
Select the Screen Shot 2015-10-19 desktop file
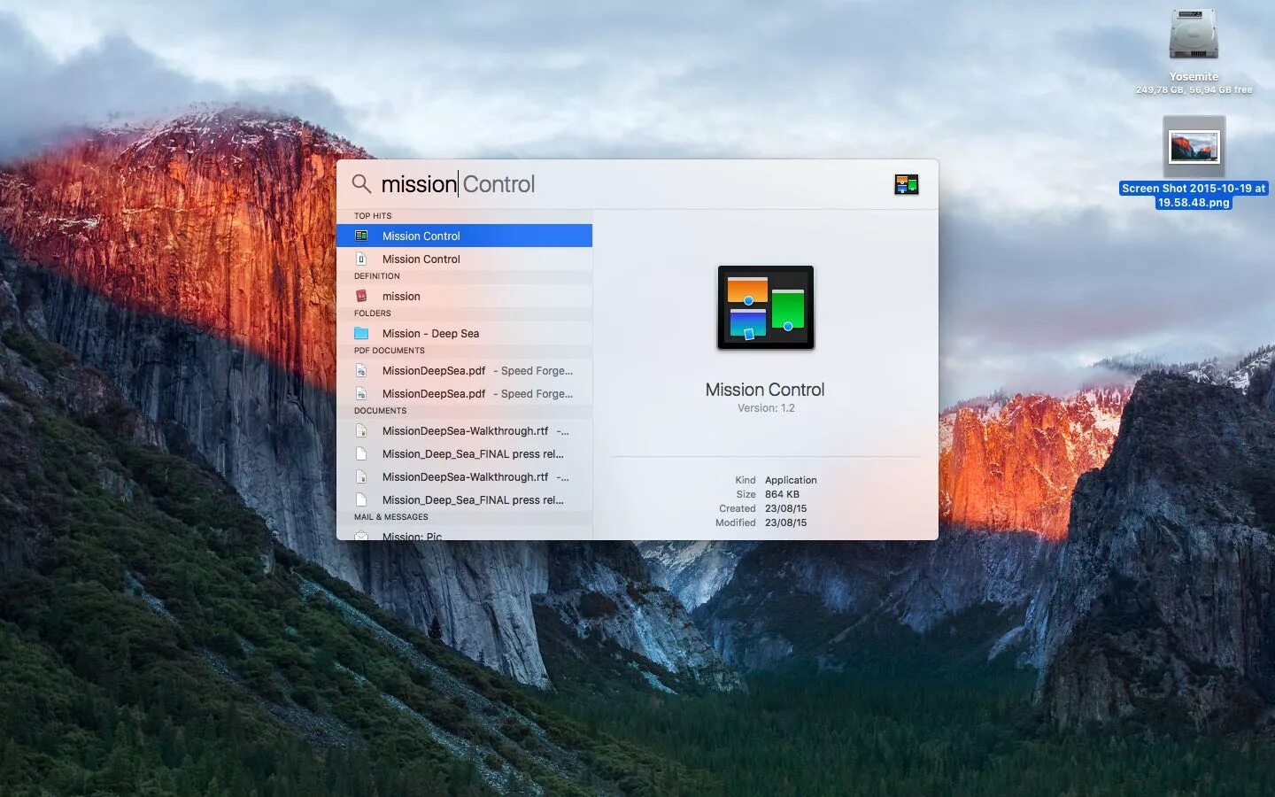[1194, 147]
